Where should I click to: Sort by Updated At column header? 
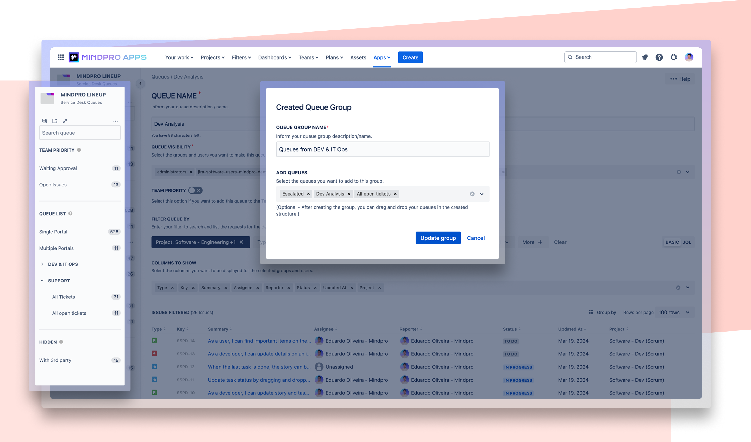[x=572, y=329]
